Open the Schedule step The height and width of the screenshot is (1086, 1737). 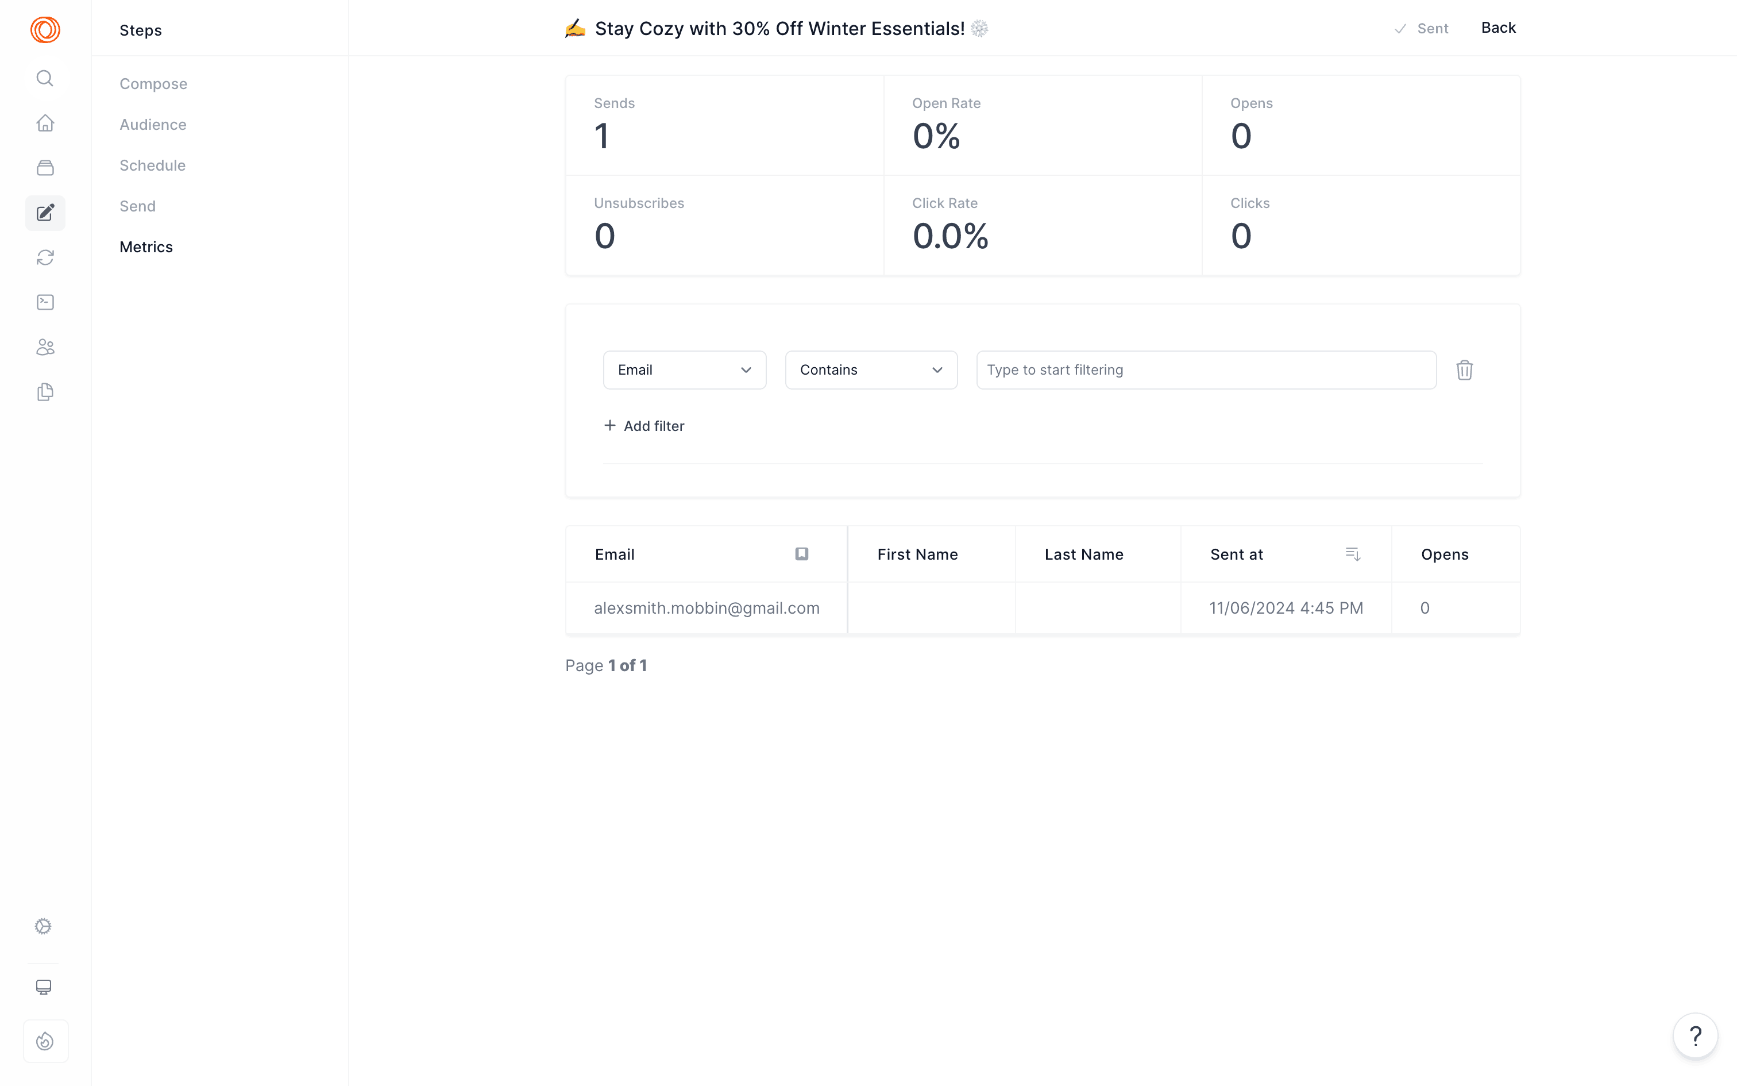click(x=152, y=165)
